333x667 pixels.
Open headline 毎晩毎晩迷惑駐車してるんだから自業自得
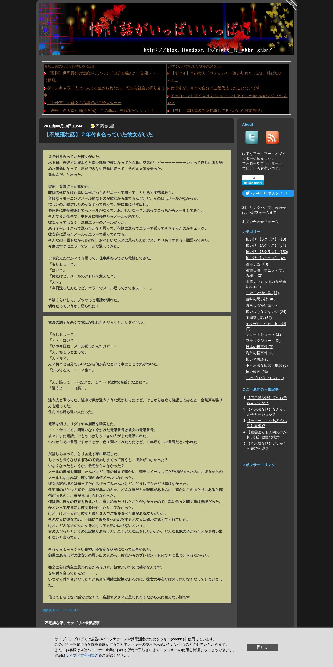click(x=217, y=111)
